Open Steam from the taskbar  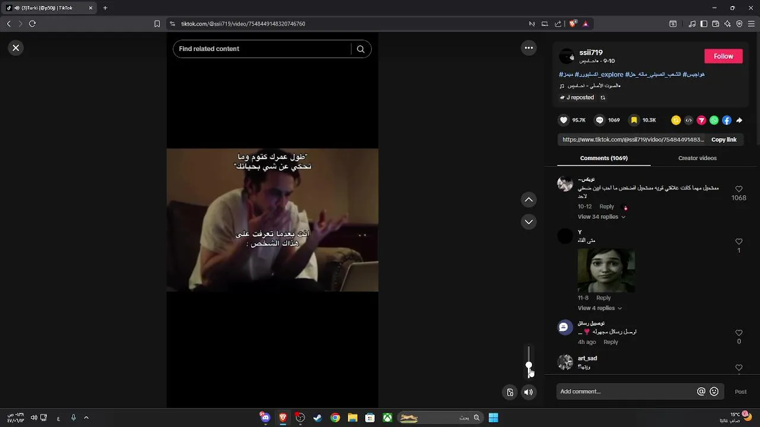318,418
